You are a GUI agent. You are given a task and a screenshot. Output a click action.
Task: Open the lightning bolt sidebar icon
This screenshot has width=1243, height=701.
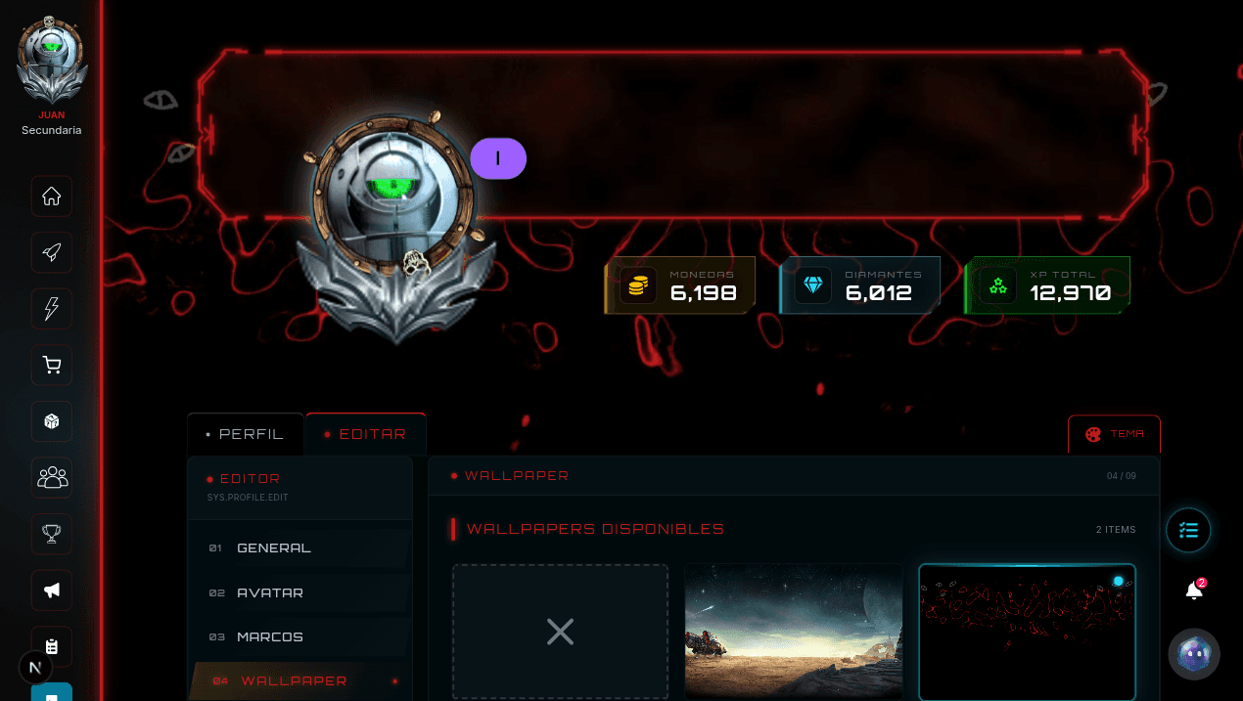(52, 309)
